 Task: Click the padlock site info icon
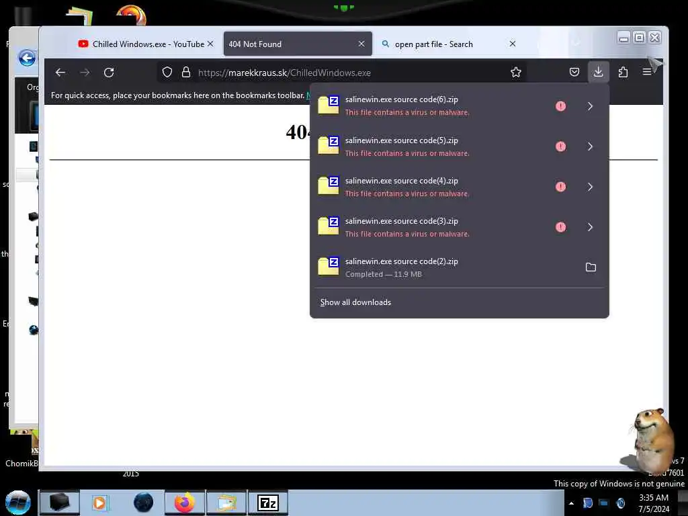click(186, 73)
